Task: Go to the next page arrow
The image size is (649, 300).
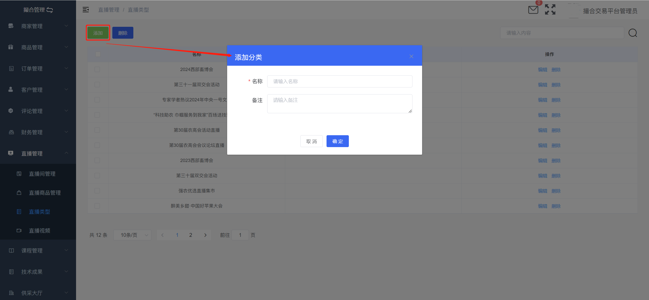Action: pos(205,235)
